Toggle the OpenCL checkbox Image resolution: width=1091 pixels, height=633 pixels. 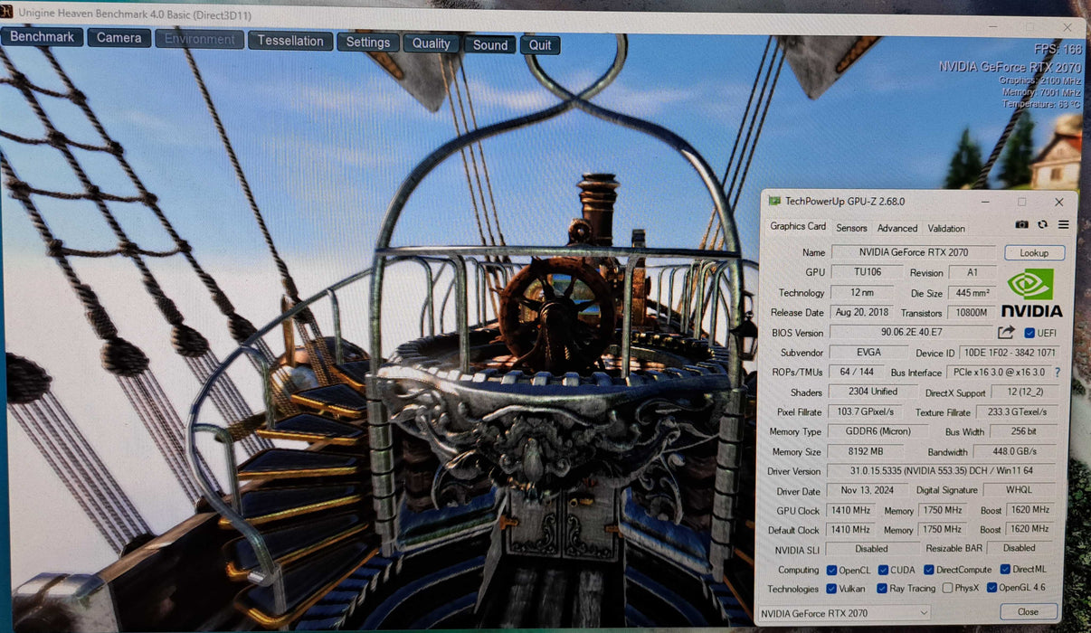point(831,570)
